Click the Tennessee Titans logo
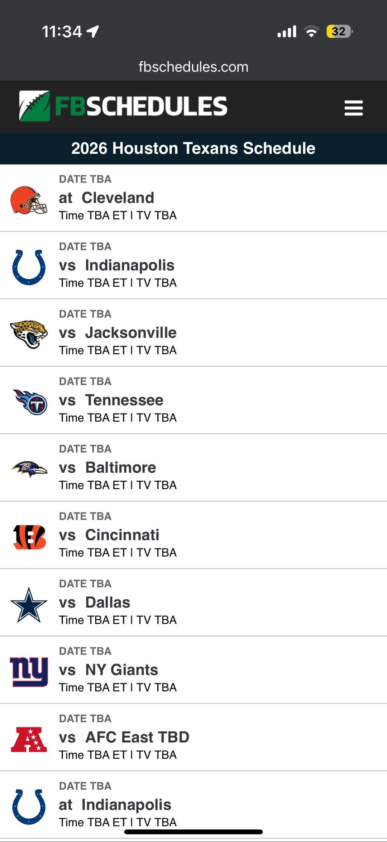Screen dimensions: 387x842 (30, 402)
